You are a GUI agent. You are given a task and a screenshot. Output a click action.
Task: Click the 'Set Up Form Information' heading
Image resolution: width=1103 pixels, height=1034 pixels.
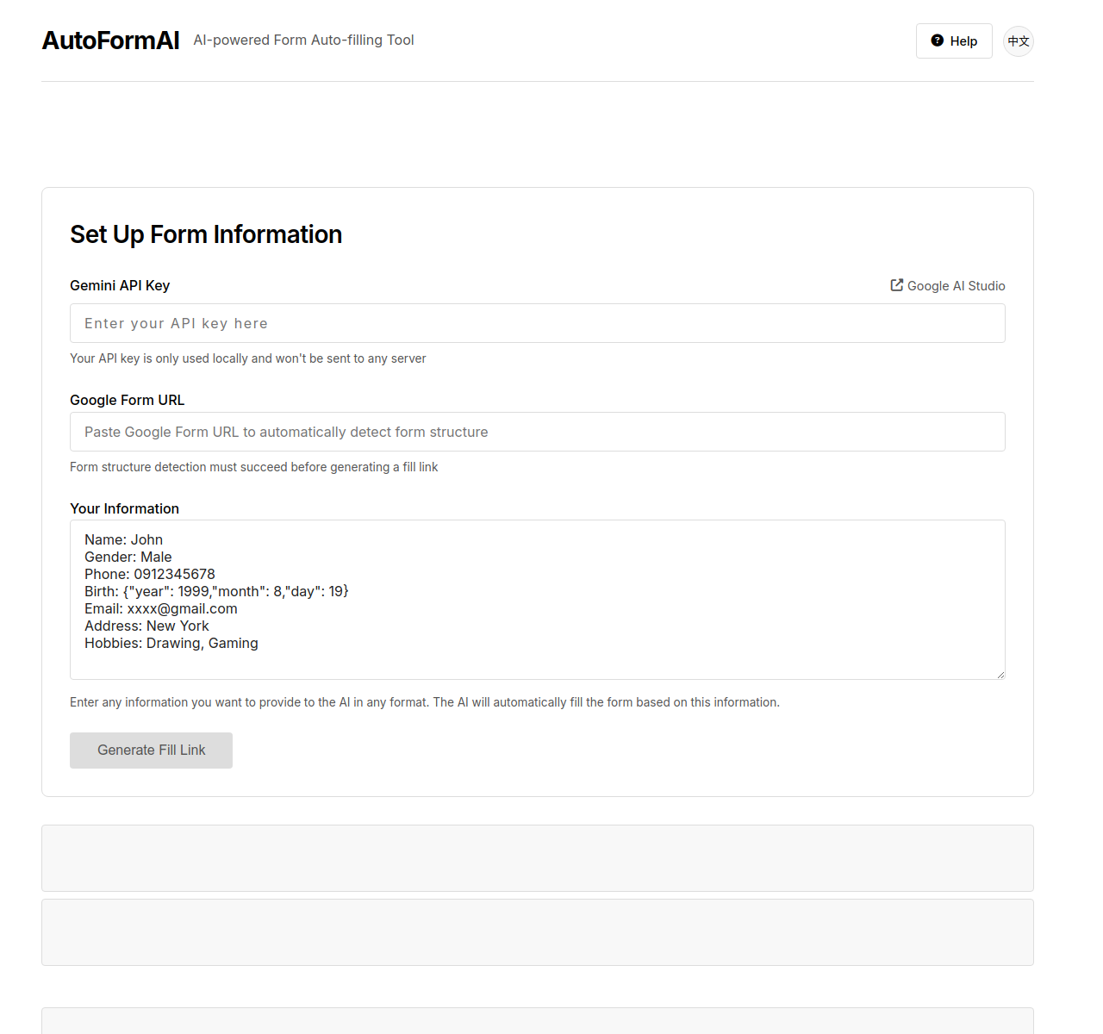click(206, 234)
